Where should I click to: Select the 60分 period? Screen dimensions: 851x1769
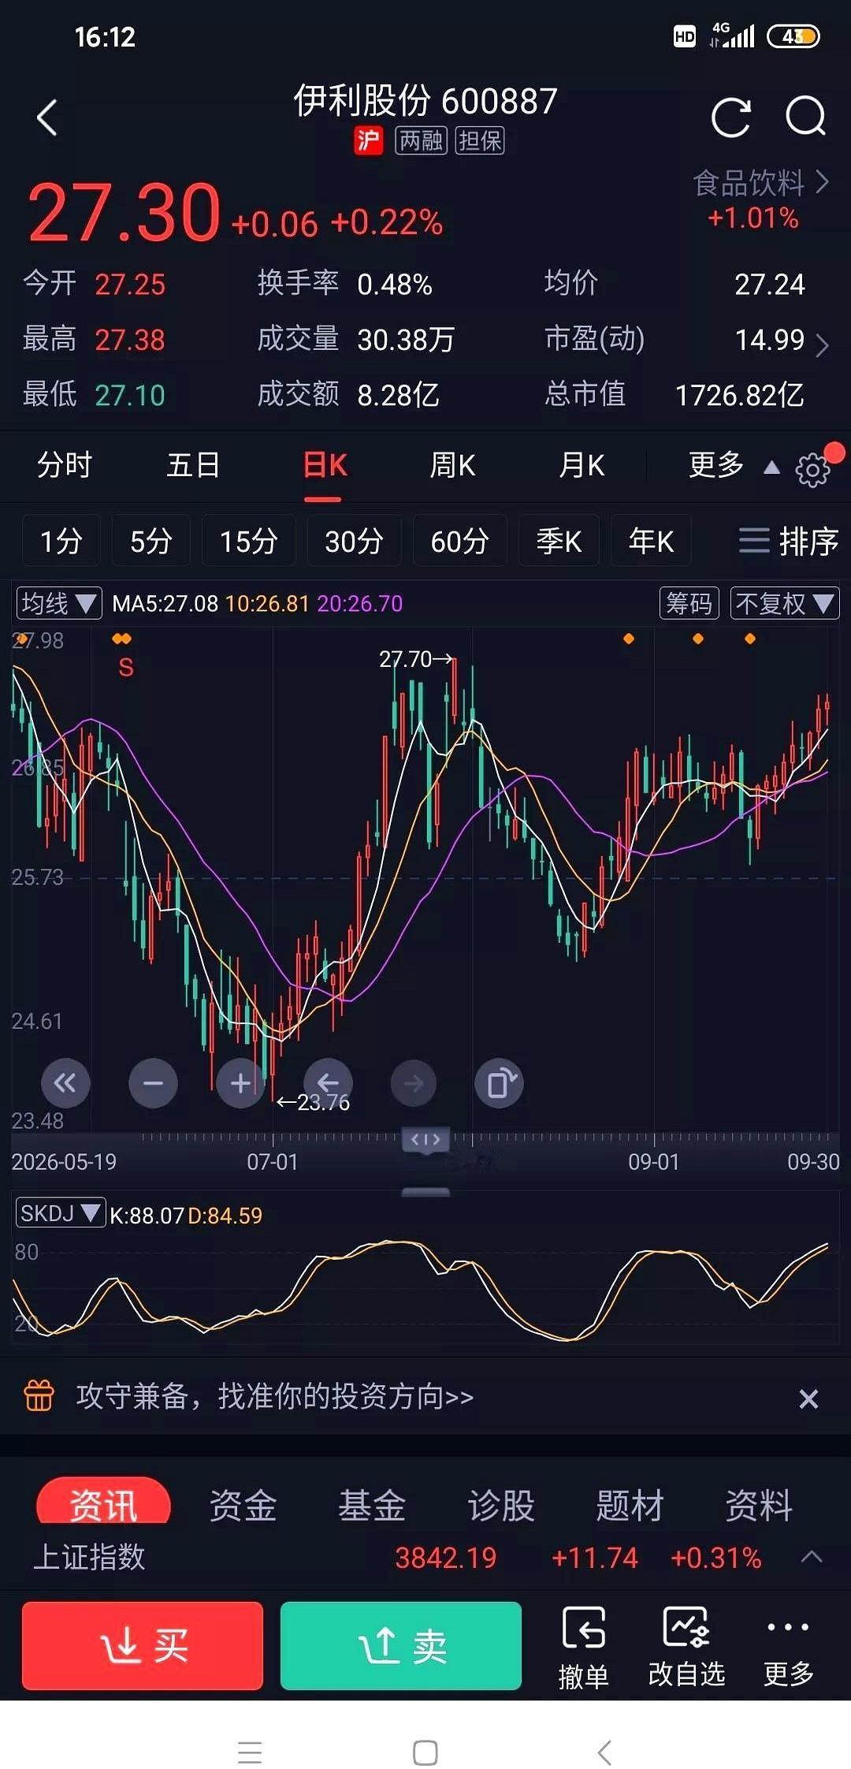tap(459, 541)
